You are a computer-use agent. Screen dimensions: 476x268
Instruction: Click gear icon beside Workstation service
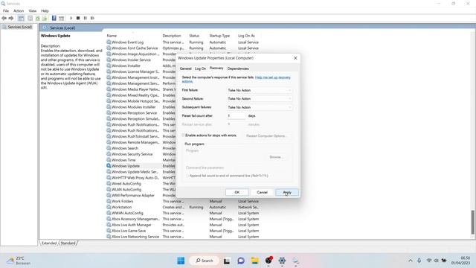pyautogui.click(x=109, y=207)
